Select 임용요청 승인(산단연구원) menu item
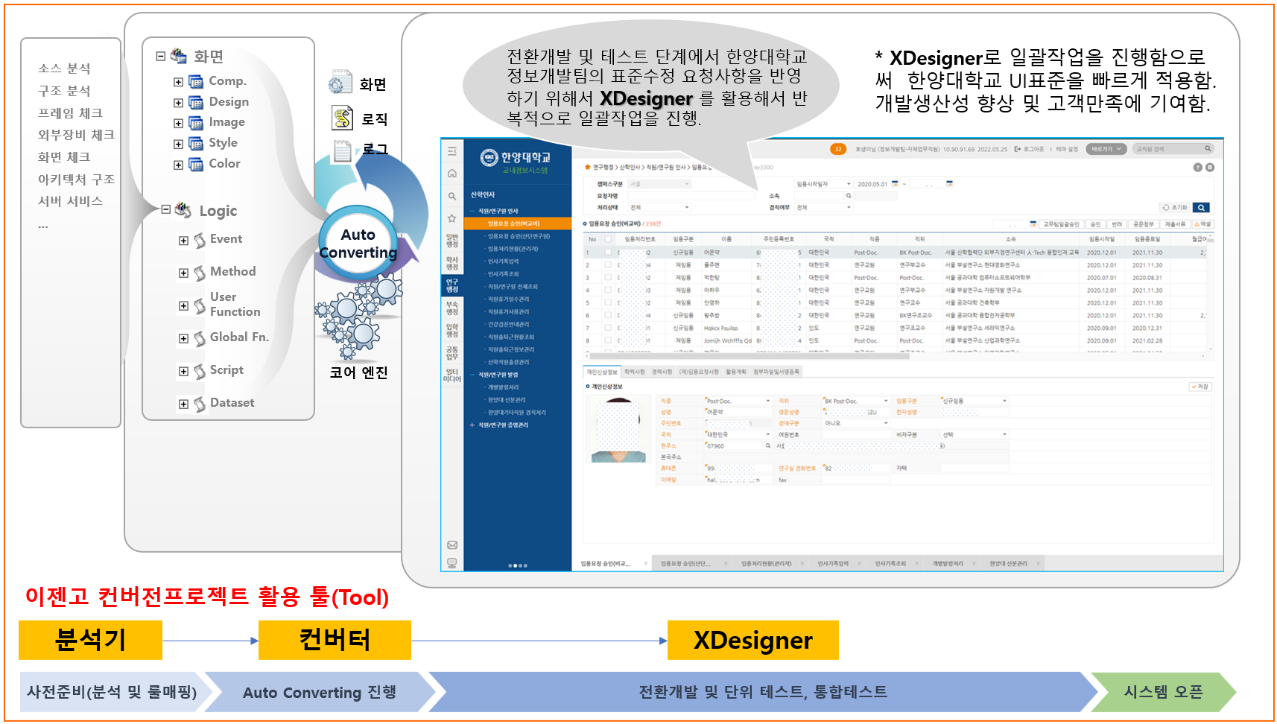1277x724 pixels. click(x=519, y=236)
